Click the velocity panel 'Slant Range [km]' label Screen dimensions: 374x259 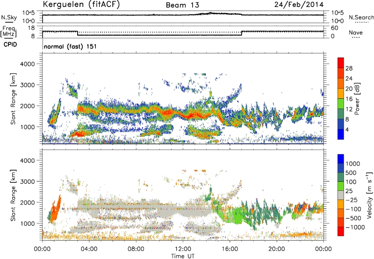coord(13,195)
